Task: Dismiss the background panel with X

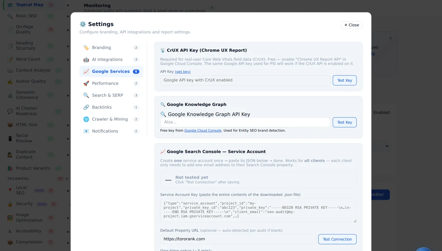Action: point(390,38)
